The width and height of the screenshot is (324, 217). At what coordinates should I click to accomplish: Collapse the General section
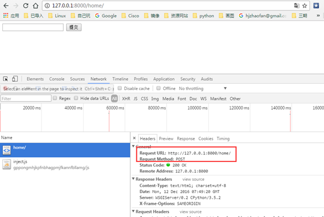pos(133,146)
